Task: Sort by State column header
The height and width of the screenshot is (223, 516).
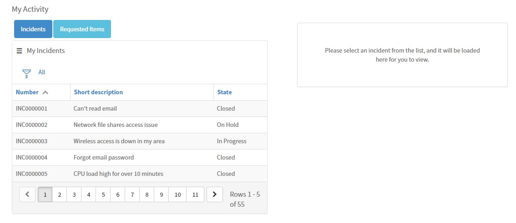Action: pyautogui.click(x=224, y=92)
